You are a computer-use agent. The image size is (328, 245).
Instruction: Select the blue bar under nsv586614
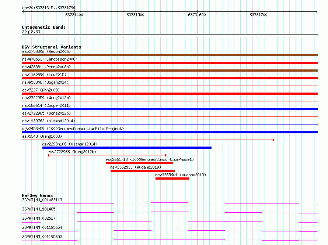[x=170, y=109]
